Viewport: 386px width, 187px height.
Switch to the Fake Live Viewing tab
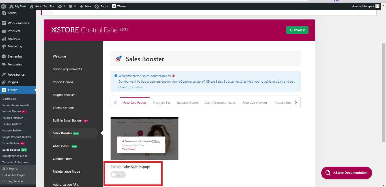coord(255,103)
